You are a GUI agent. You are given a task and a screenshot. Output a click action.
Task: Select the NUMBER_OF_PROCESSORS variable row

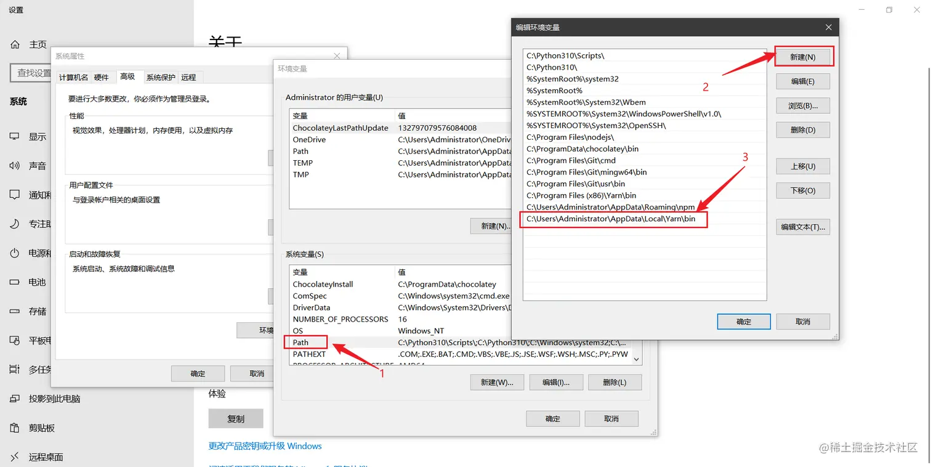(400, 319)
